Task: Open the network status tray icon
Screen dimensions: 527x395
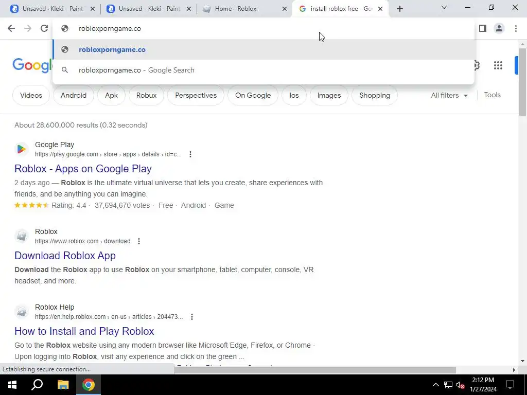Action: click(x=448, y=385)
